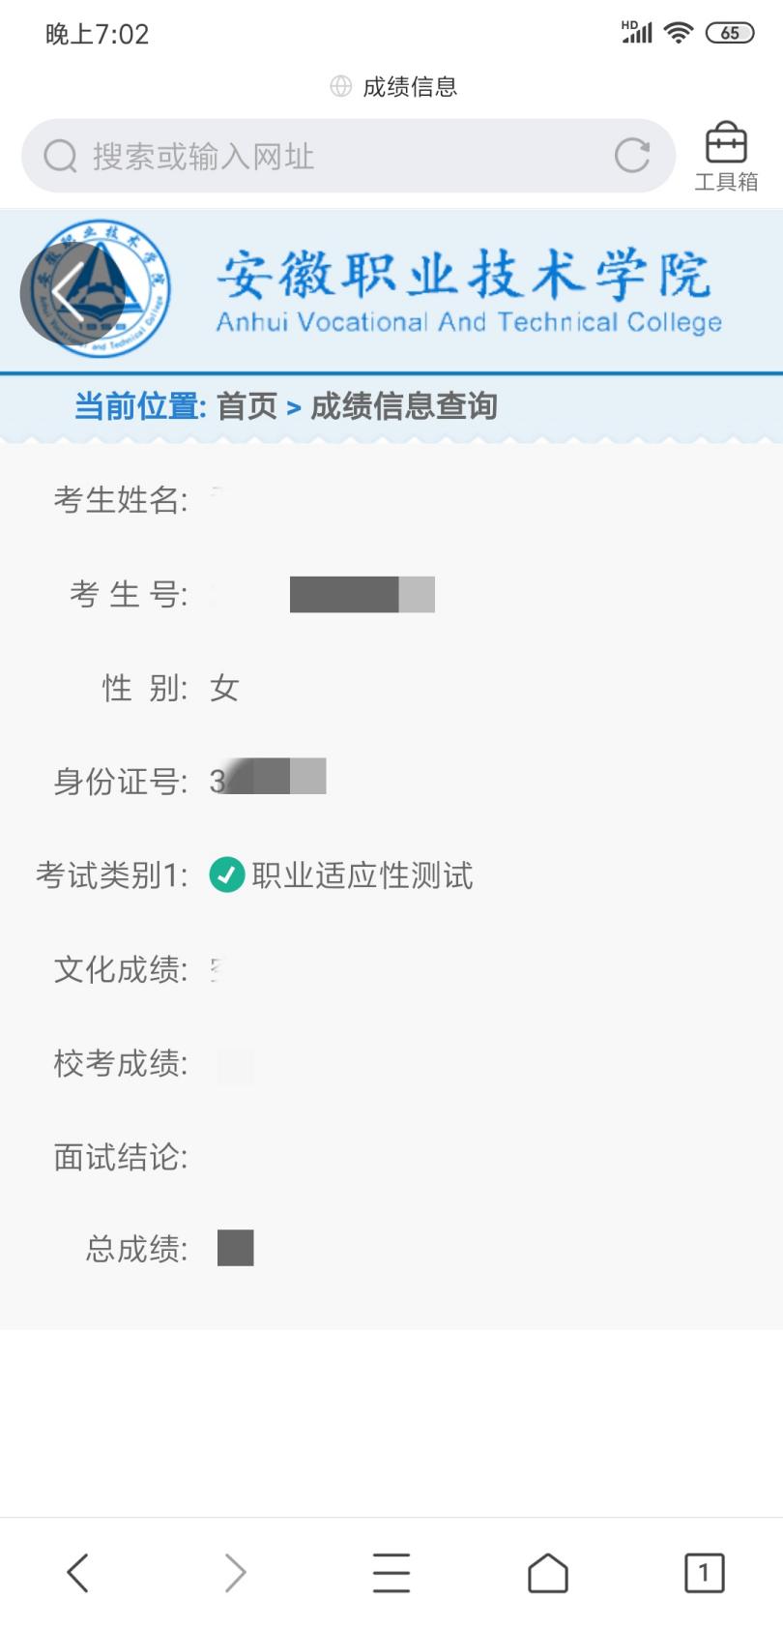Tap the globe icon beside 成绩信息
The width and height of the screenshot is (783, 1629).
click(340, 87)
